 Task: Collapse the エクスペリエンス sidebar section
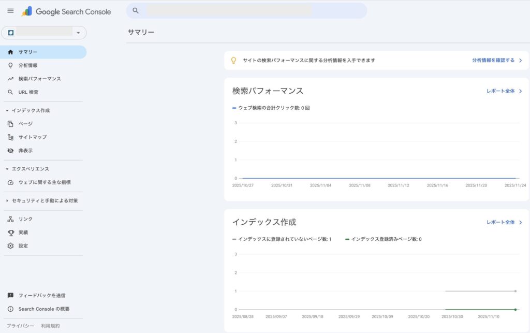click(7, 169)
